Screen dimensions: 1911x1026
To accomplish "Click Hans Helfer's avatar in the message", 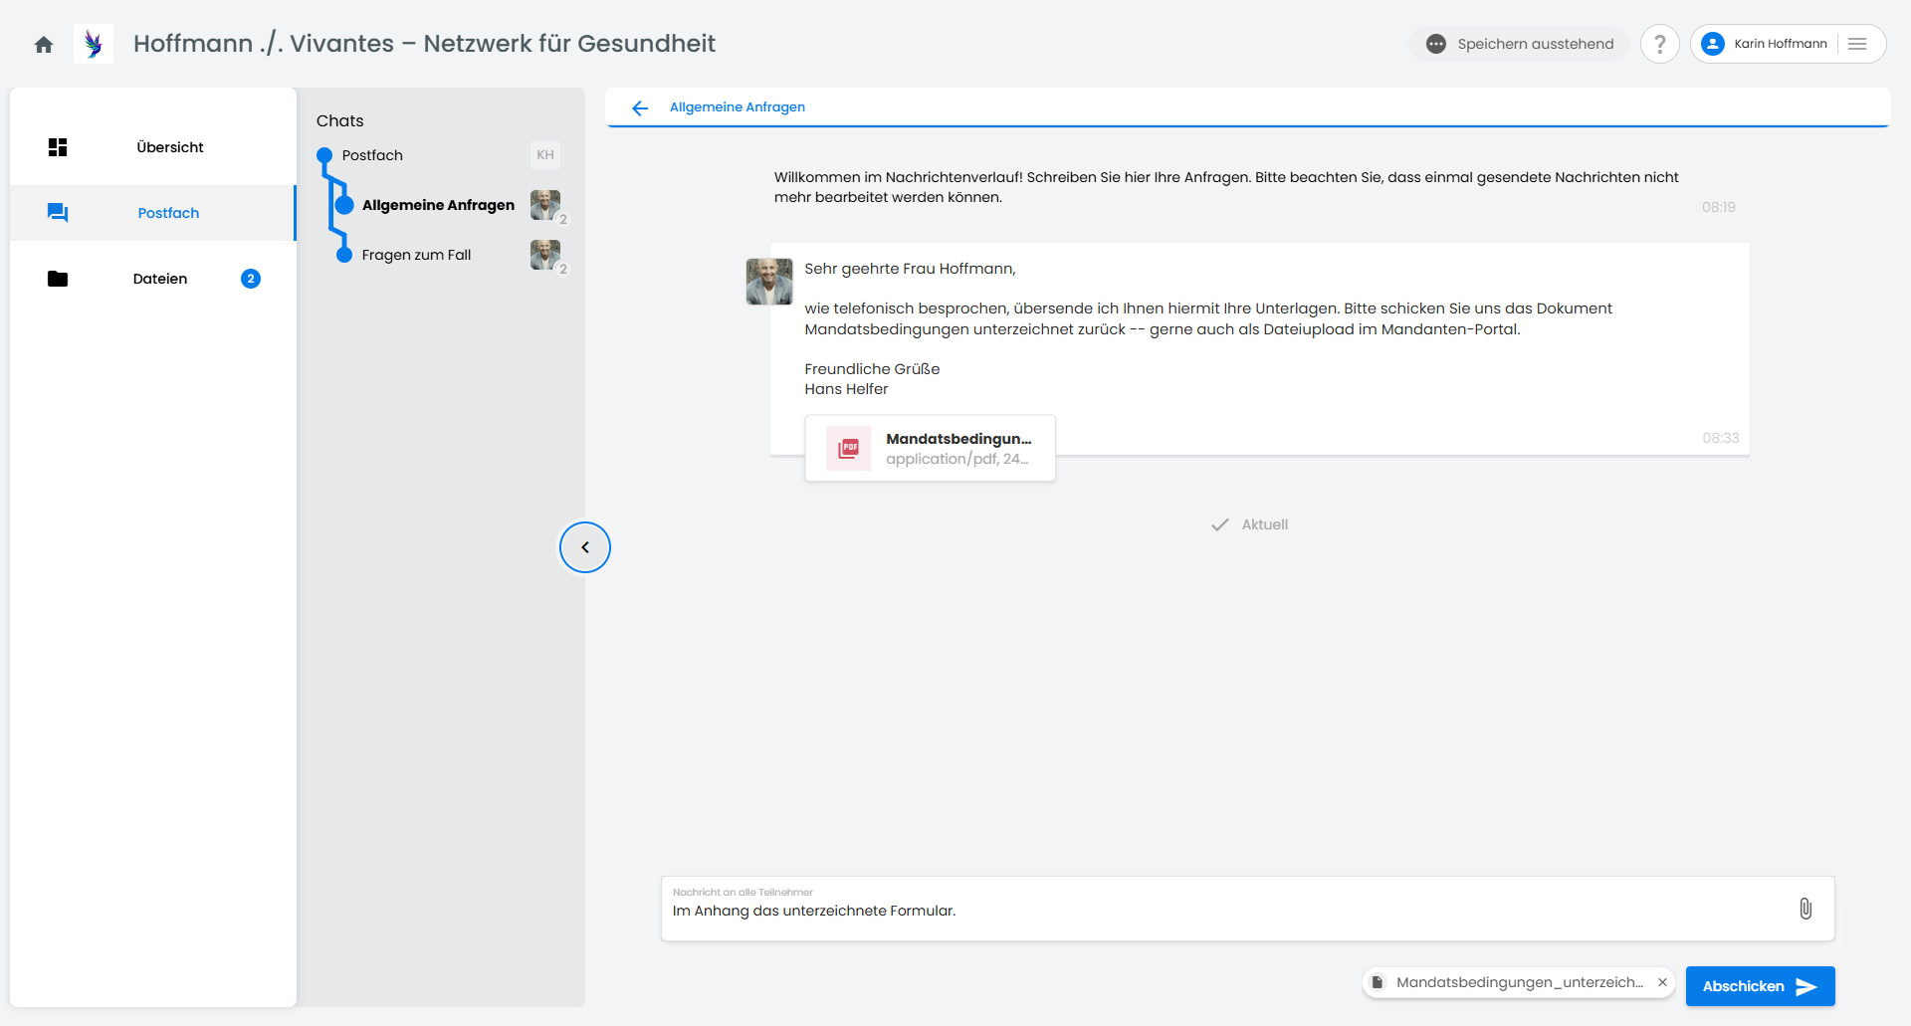I will 769,282.
